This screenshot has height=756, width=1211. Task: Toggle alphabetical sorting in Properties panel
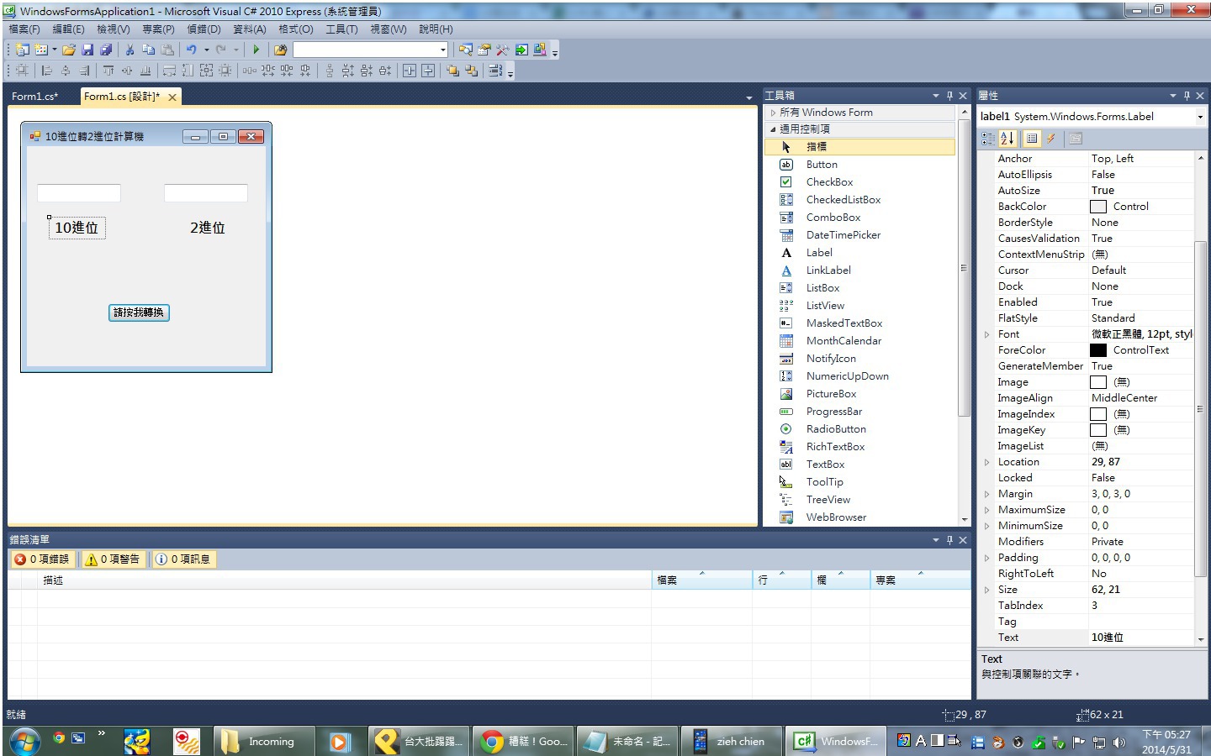click(x=1007, y=139)
